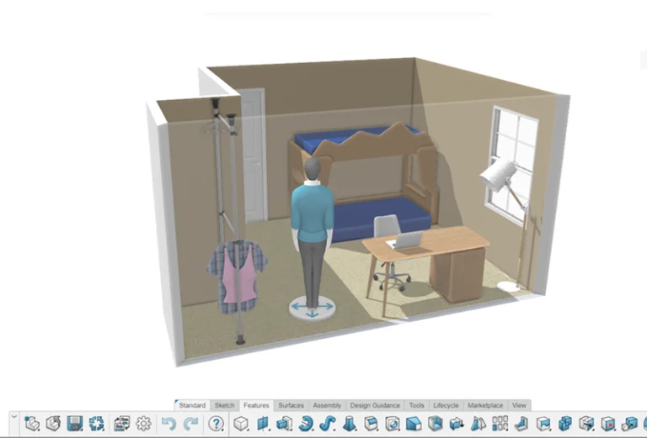Select the Sweep feature tool

pyautogui.click(x=328, y=424)
